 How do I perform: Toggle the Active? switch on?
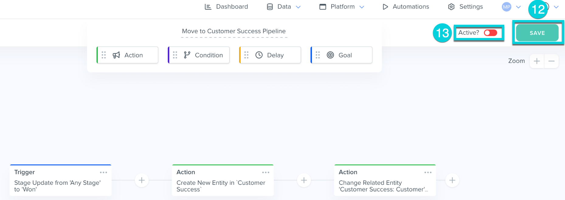tap(490, 33)
